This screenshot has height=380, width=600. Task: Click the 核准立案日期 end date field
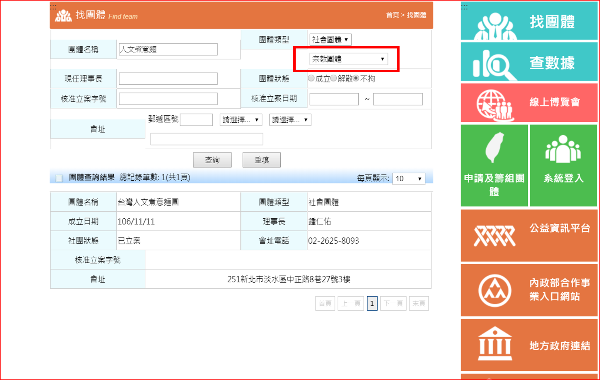398,99
